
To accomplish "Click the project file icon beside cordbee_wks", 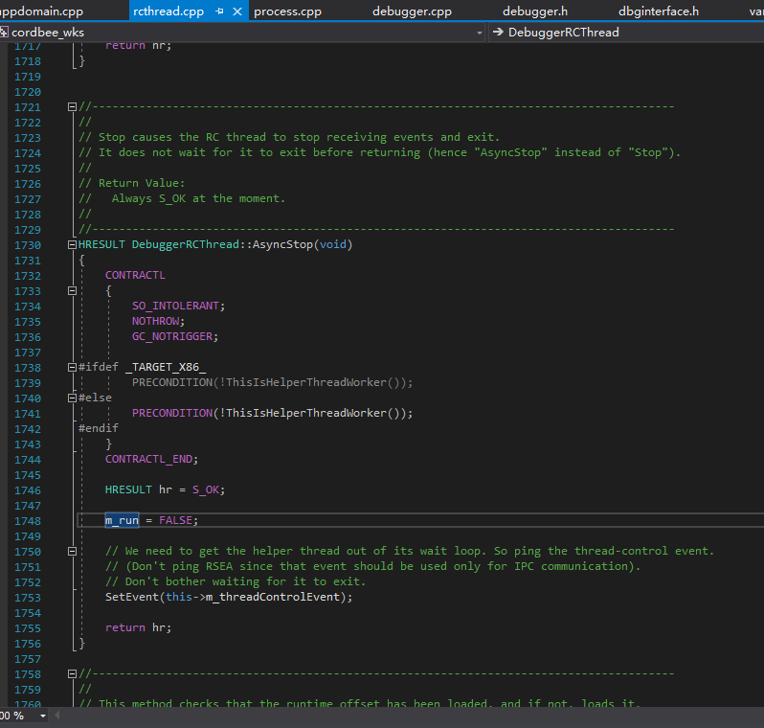I will (5, 32).
